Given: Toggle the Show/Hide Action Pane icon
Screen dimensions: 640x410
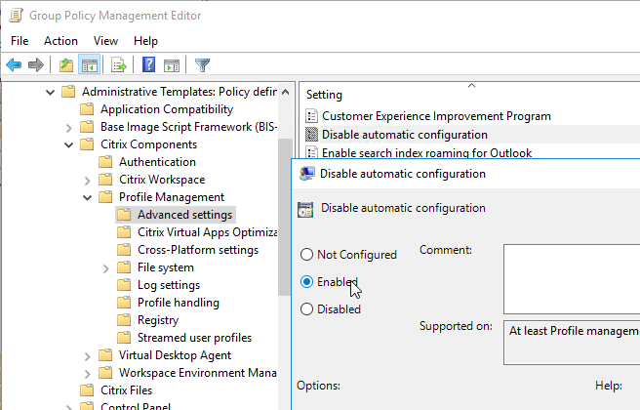Looking at the screenshot, I should [172, 65].
